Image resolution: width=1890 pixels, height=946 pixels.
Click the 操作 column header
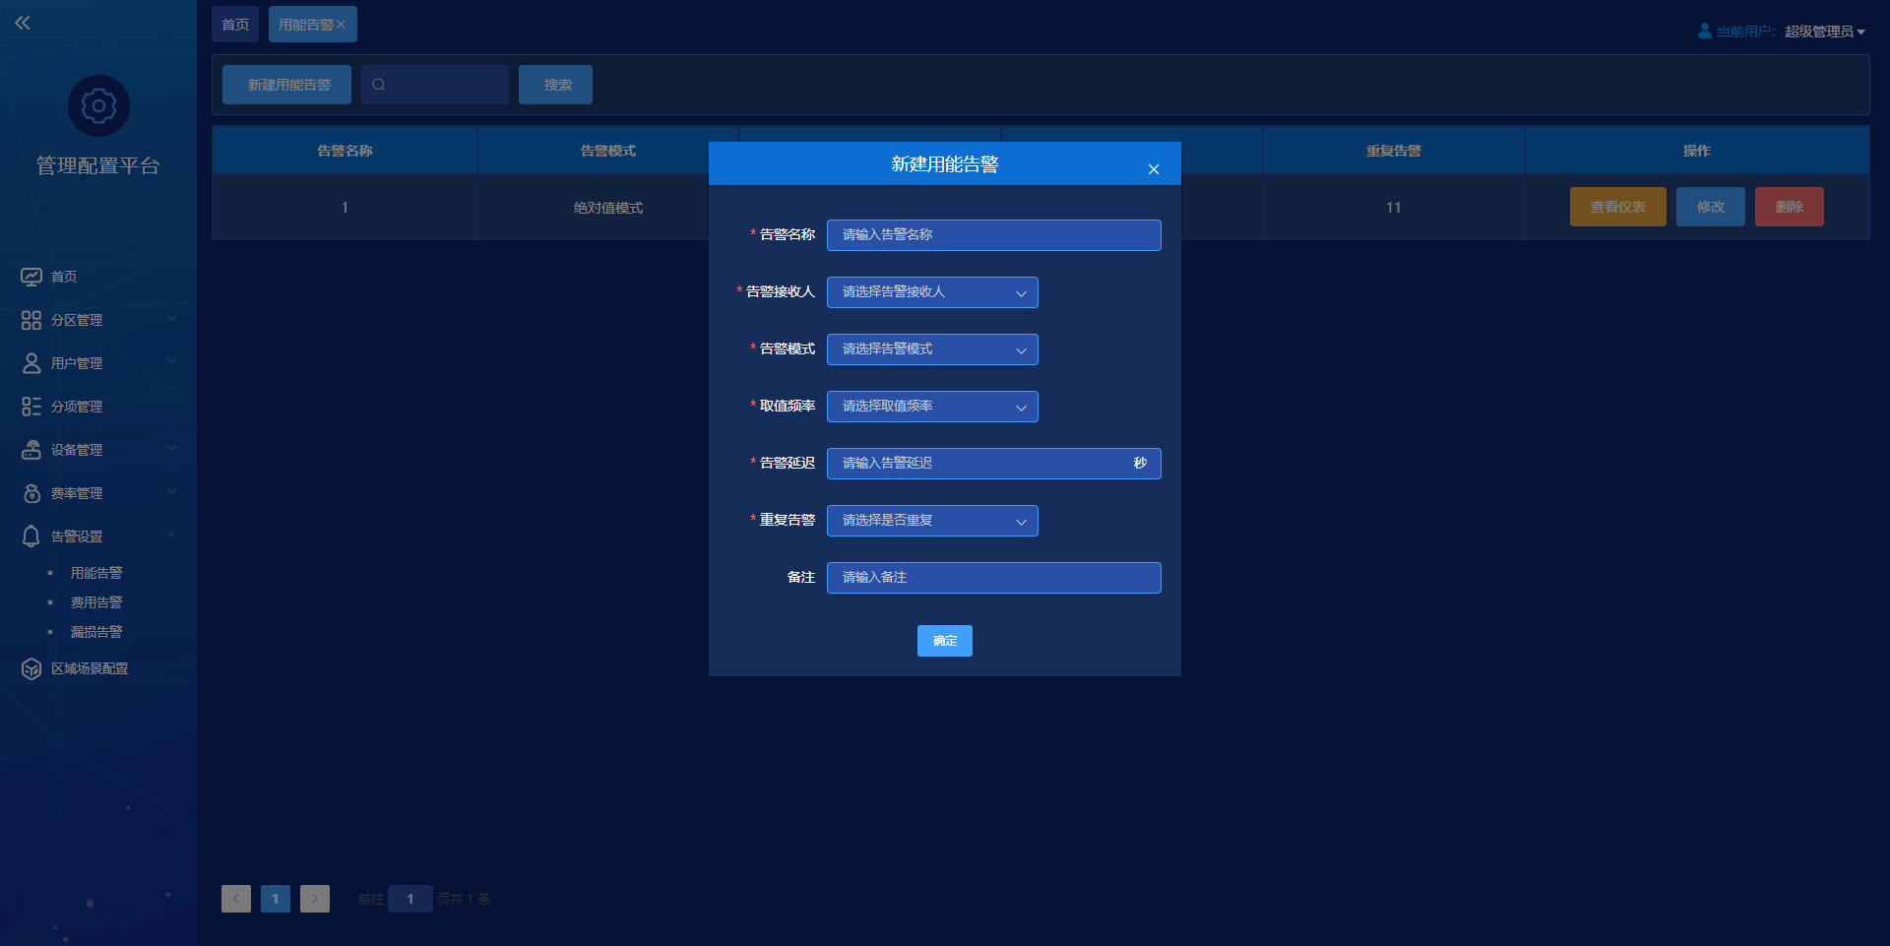tap(1697, 151)
